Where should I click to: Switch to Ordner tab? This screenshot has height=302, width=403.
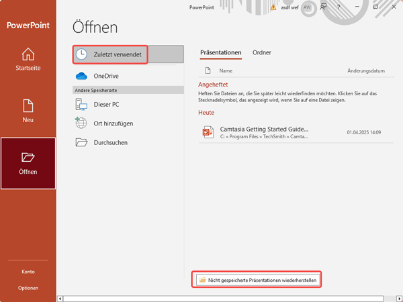pyautogui.click(x=262, y=52)
